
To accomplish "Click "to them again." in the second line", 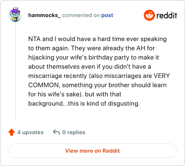I will [49, 48].
